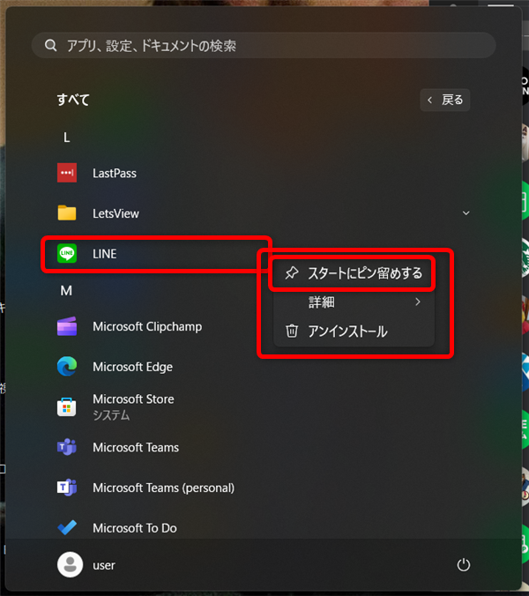529x596 pixels.
Task: Open Microsoft Store システム entry text
Action: (x=133, y=407)
